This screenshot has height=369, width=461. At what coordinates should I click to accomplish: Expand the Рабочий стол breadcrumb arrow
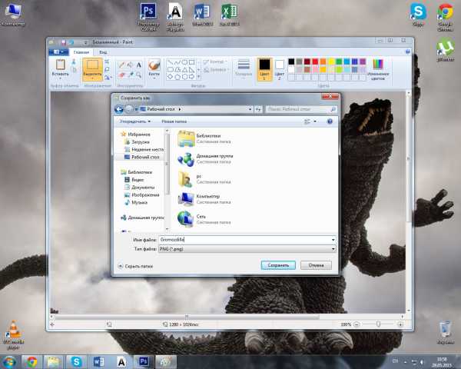click(x=180, y=109)
